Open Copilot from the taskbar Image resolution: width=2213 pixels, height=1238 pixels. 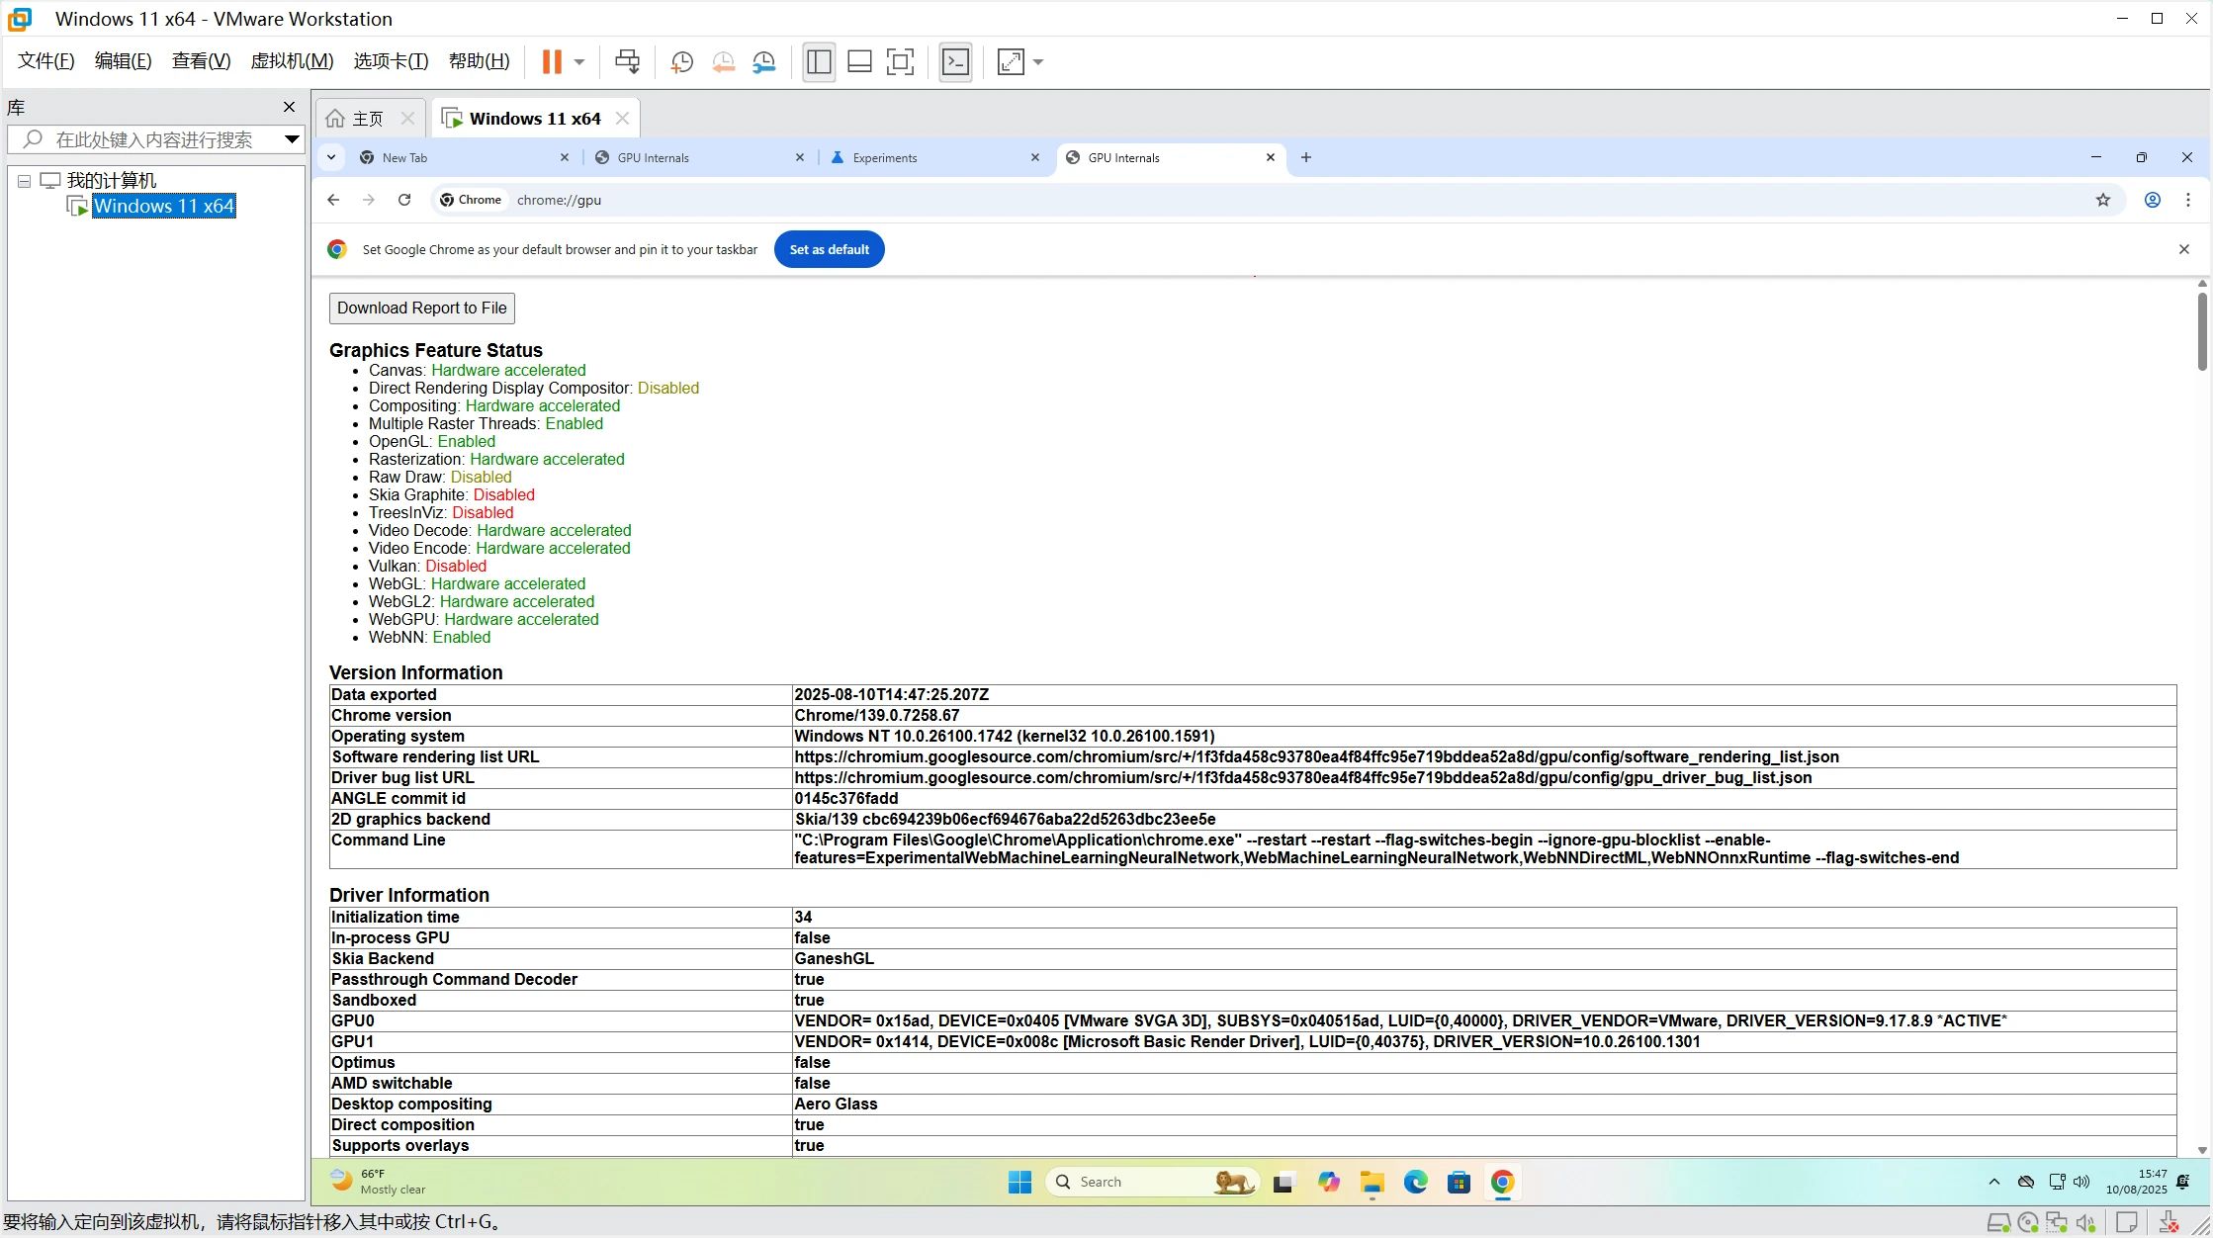coord(1328,1182)
